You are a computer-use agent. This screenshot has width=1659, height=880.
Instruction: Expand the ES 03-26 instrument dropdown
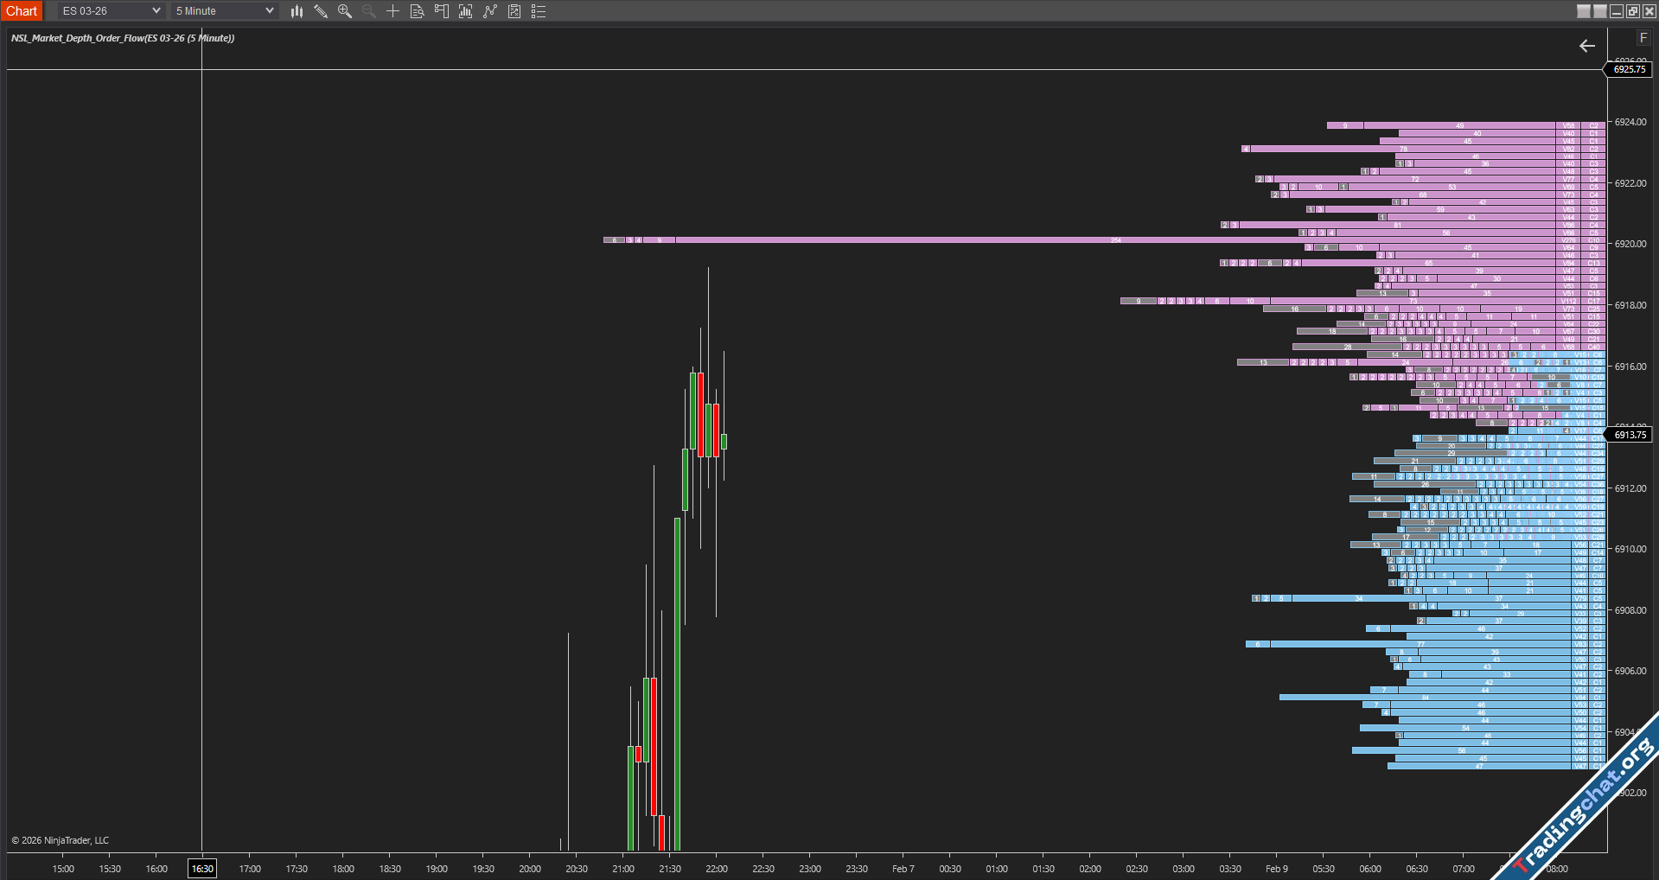pos(111,11)
